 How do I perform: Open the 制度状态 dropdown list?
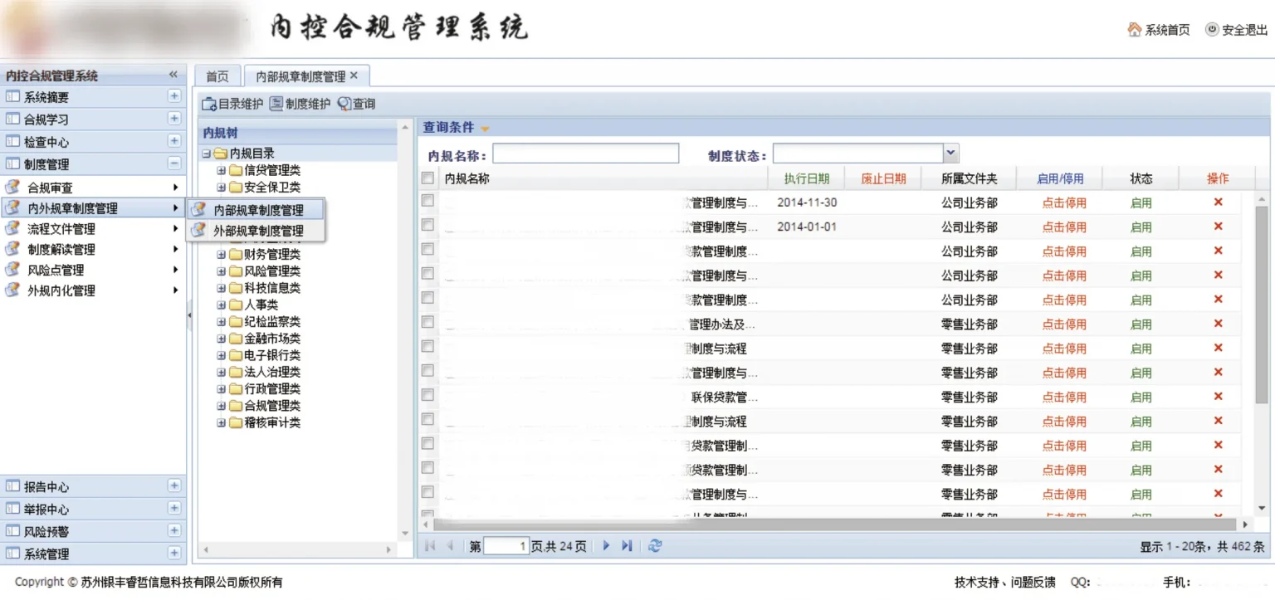point(951,154)
